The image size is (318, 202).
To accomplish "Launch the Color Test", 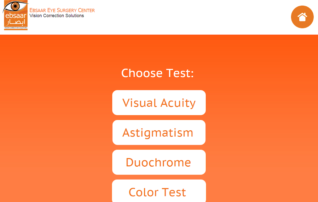I will coord(159,191).
